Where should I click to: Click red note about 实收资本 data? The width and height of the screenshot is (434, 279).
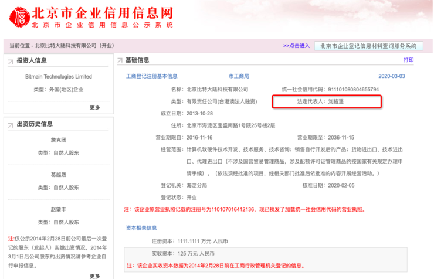coord(216,266)
